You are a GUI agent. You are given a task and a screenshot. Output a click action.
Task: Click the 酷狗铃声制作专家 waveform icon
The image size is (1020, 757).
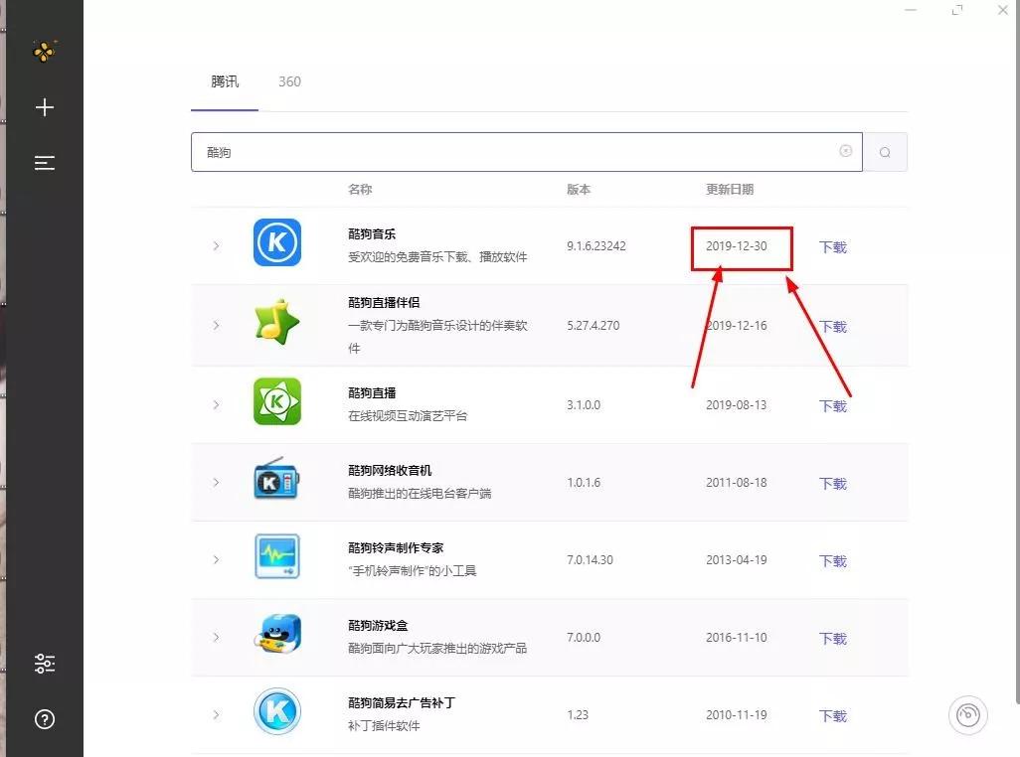(x=277, y=555)
